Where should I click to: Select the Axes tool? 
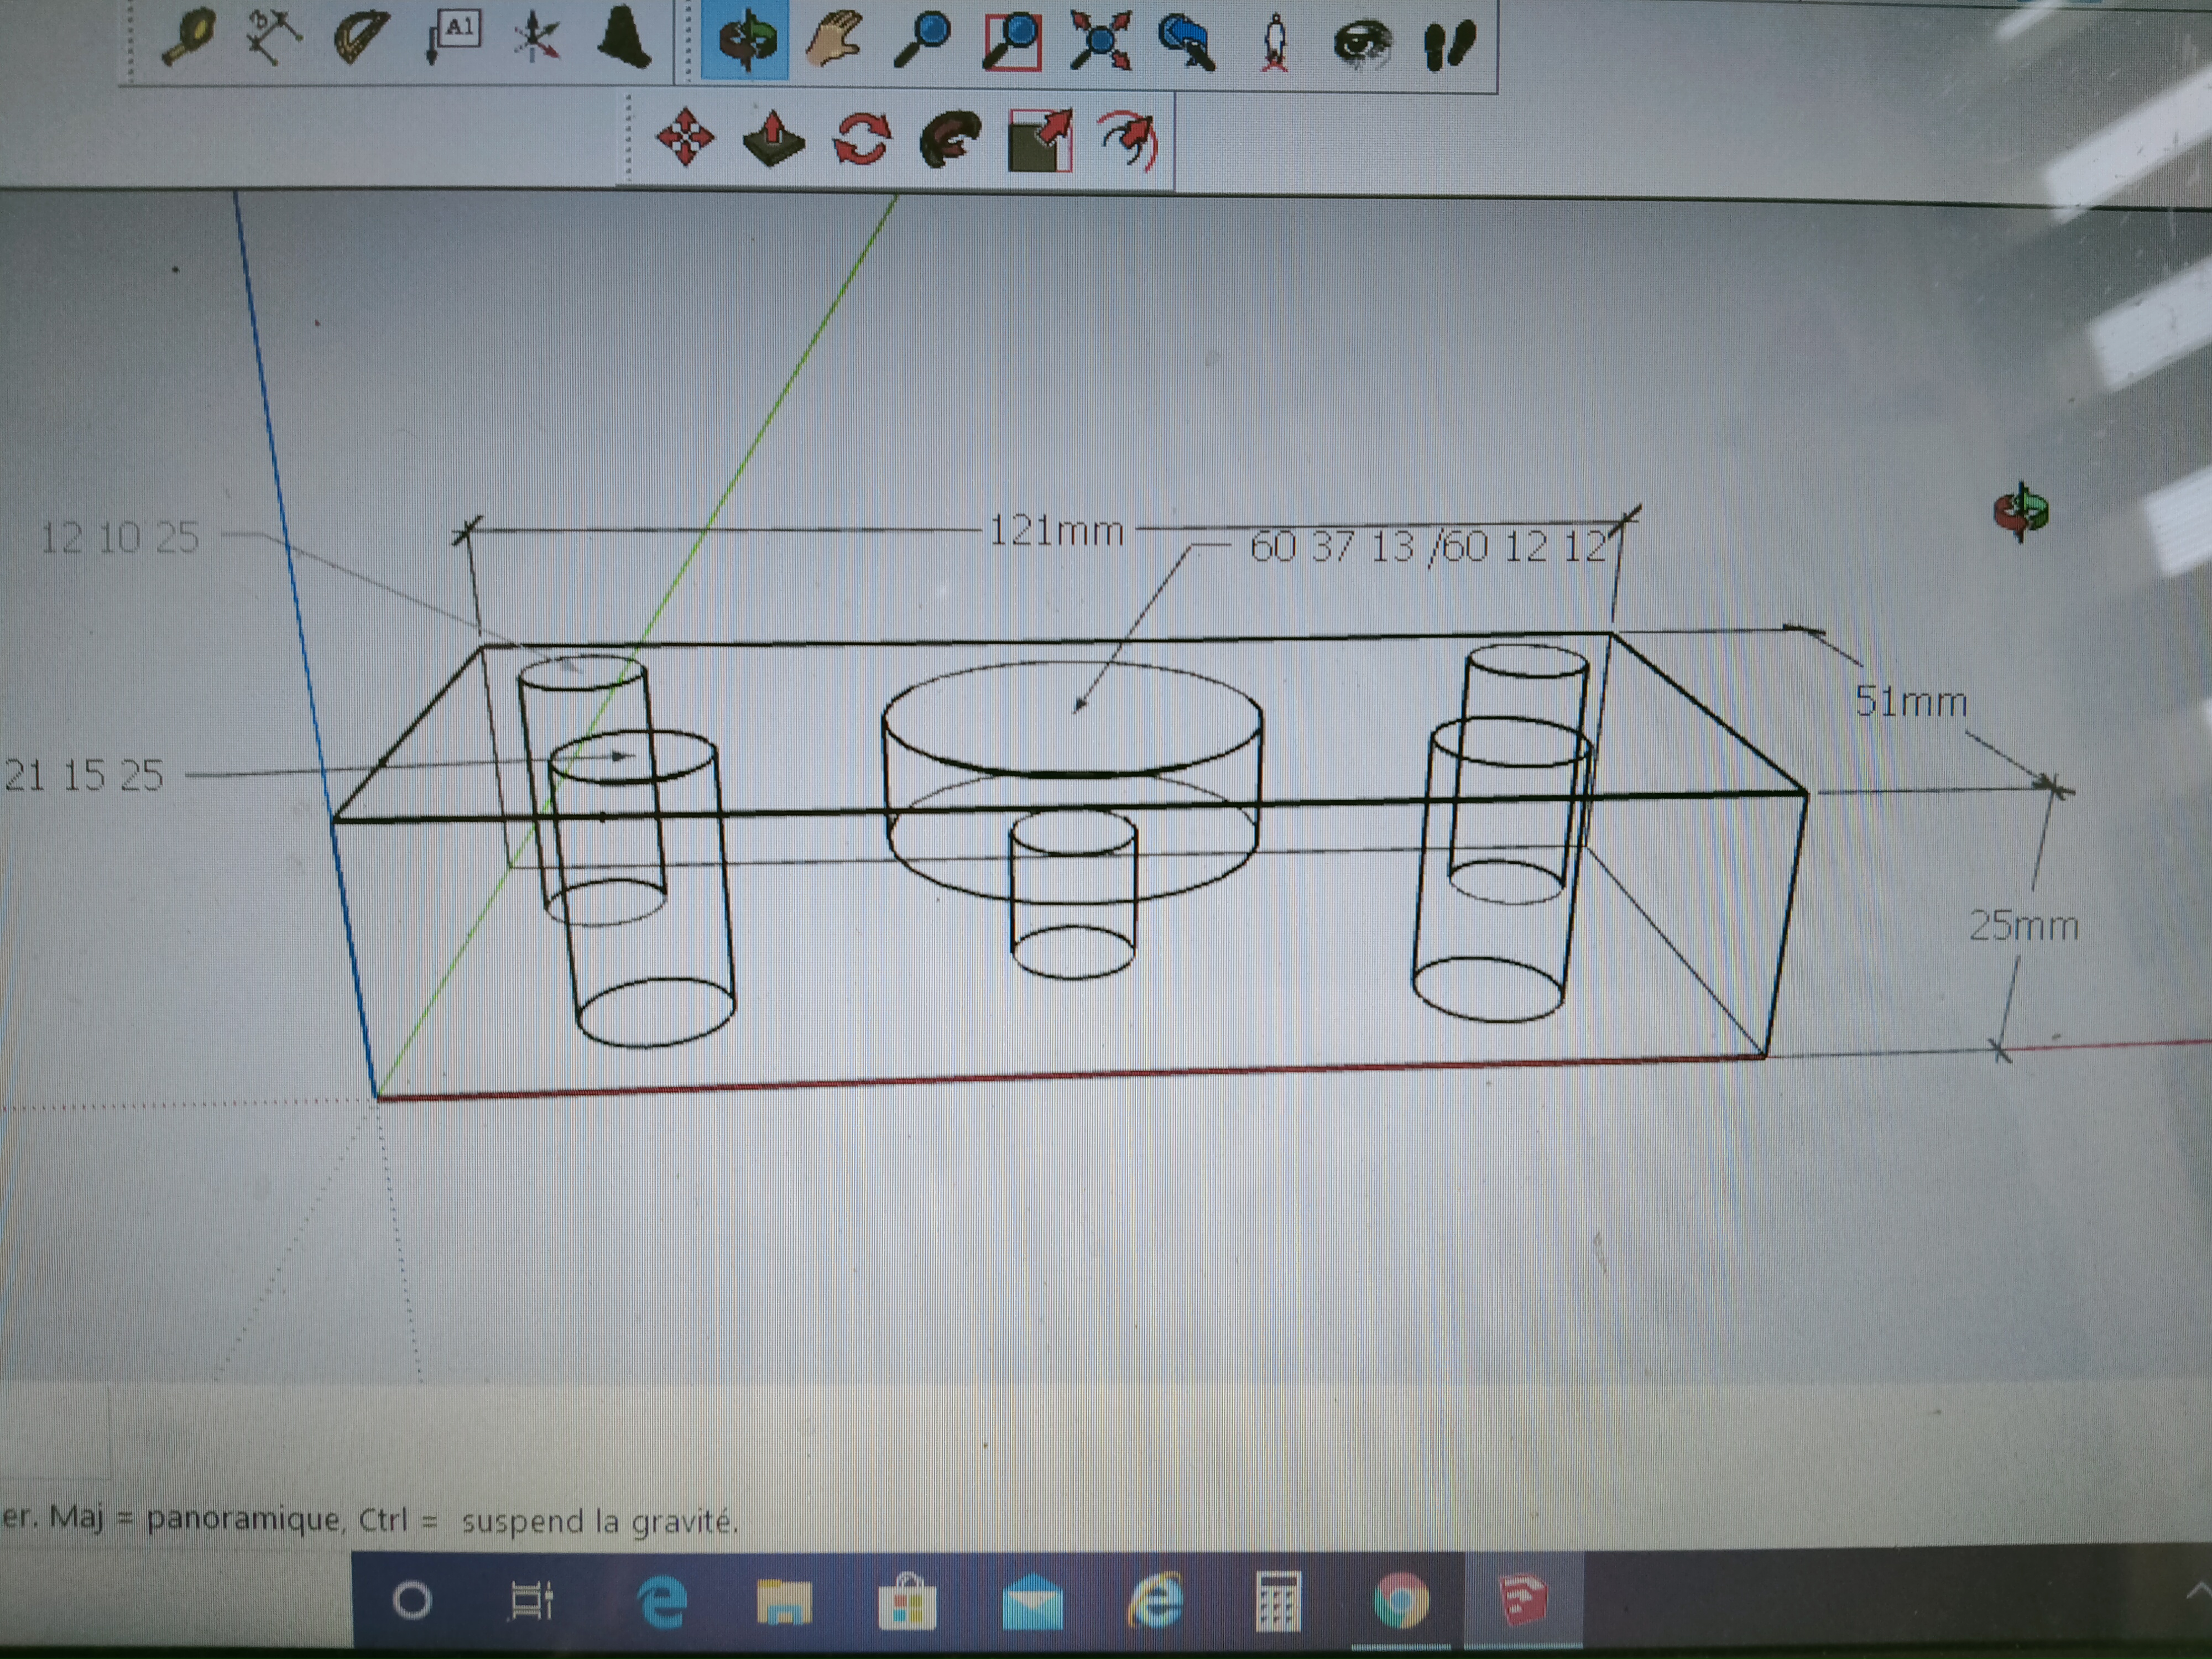(x=536, y=38)
